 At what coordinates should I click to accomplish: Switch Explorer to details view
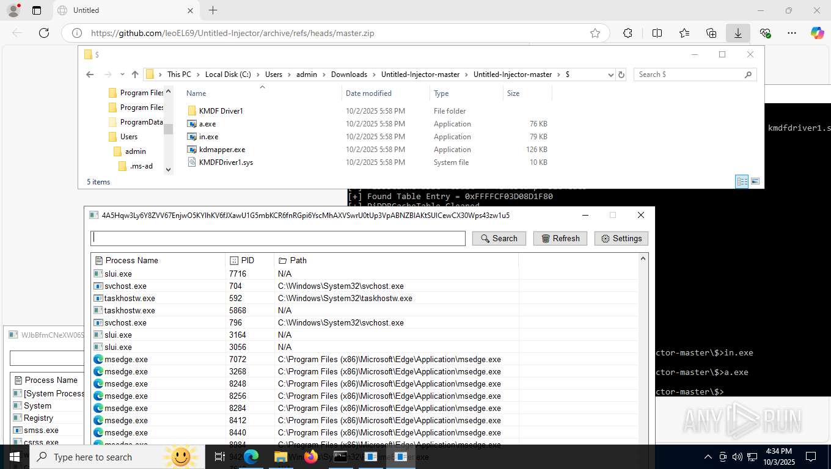point(742,181)
